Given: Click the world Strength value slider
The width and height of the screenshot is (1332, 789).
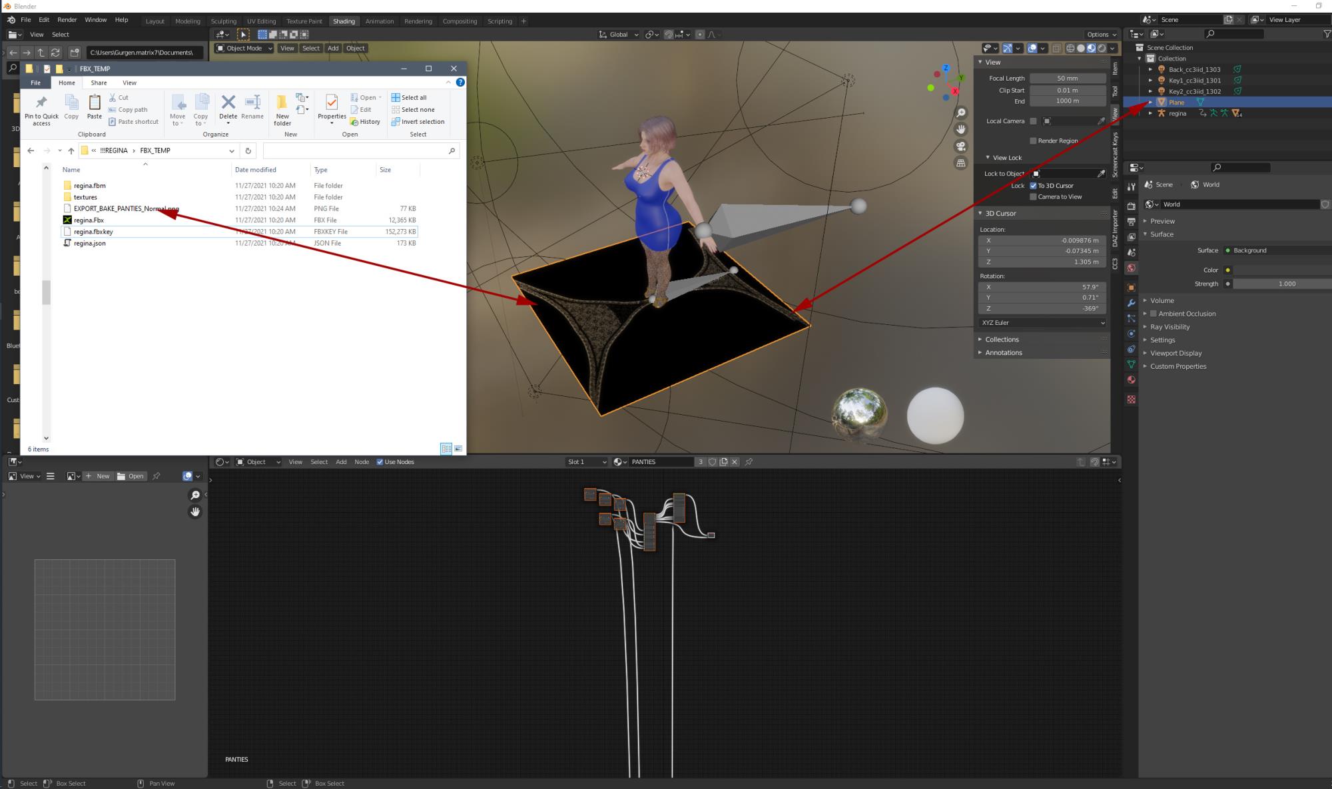Looking at the screenshot, I should (1282, 284).
